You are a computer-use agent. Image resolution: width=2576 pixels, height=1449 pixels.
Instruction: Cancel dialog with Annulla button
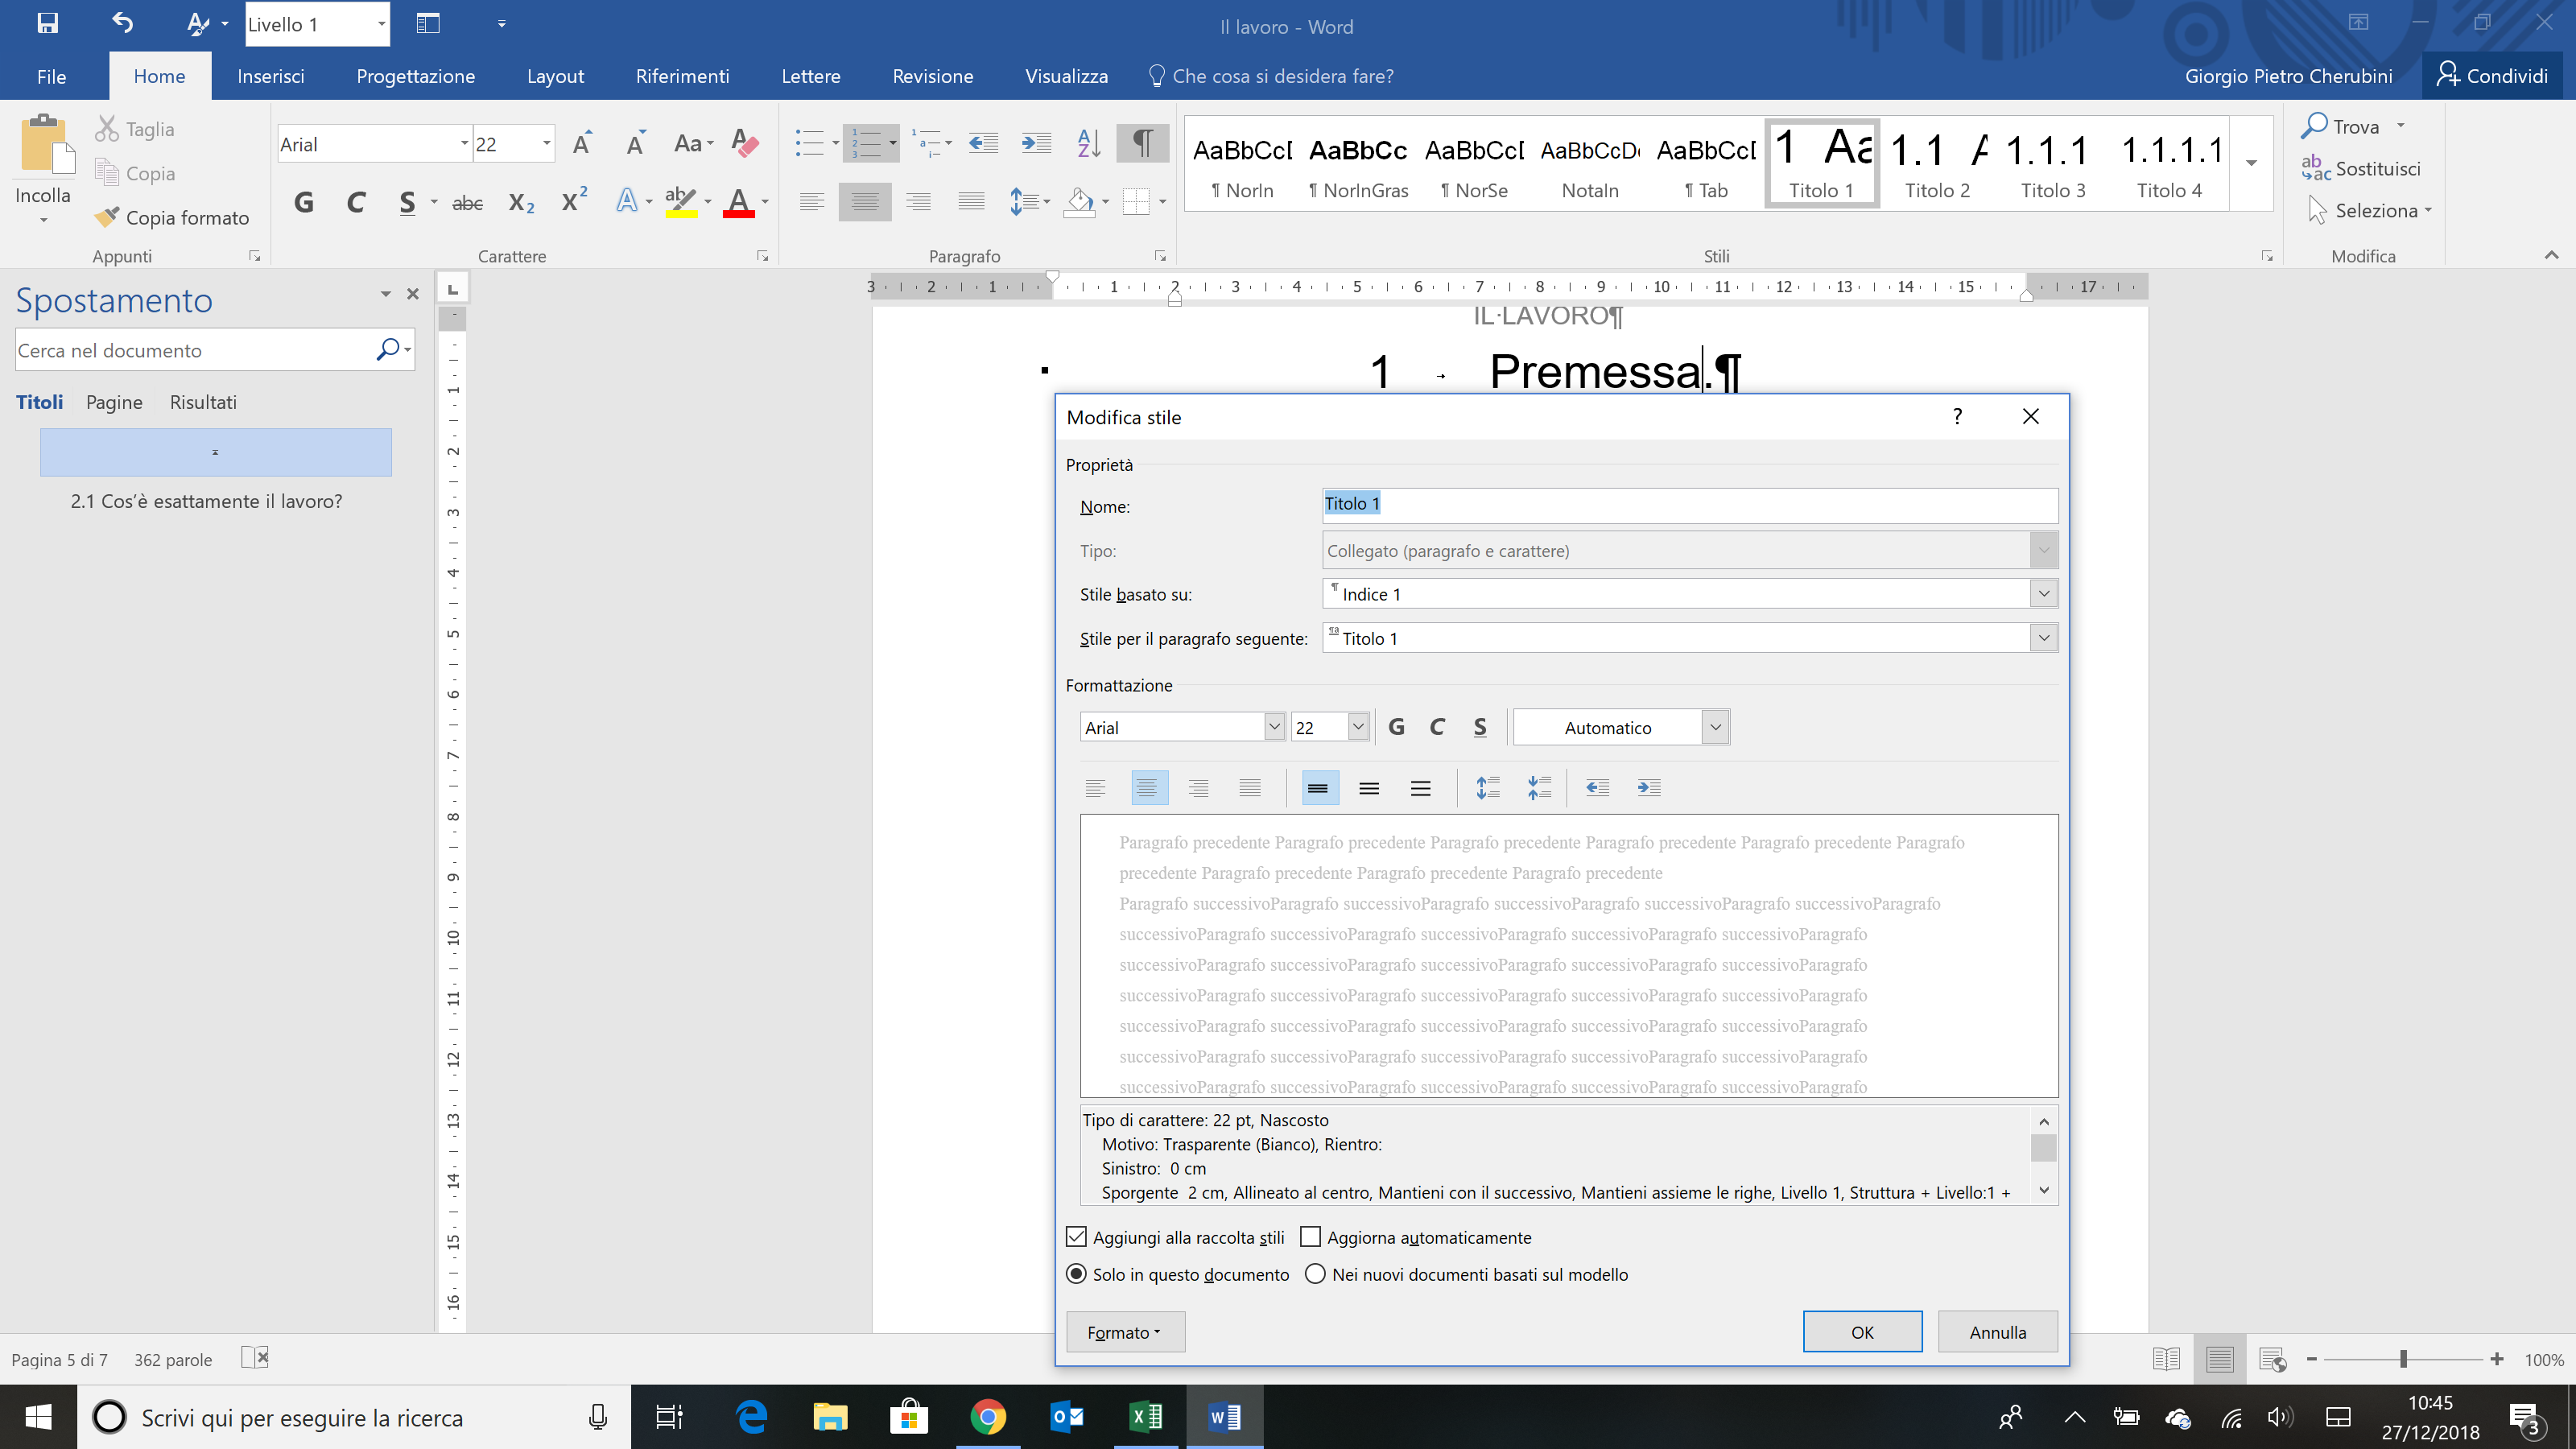click(1997, 1332)
